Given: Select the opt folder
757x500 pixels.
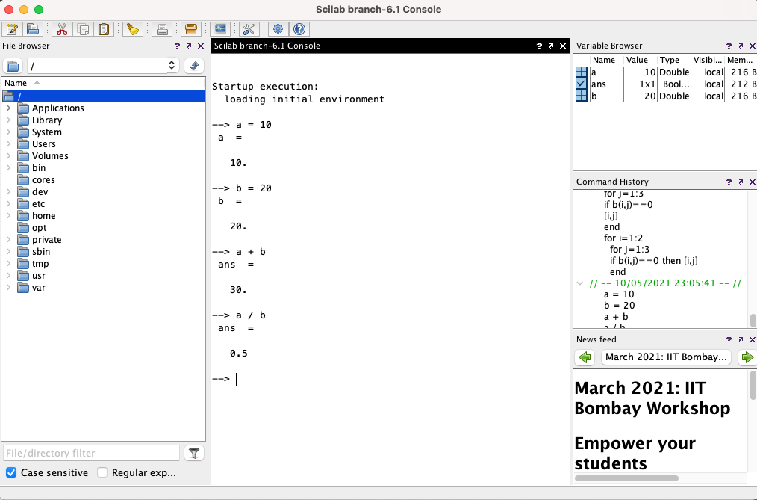Looking at the screenshot, I should pos(39,227).
